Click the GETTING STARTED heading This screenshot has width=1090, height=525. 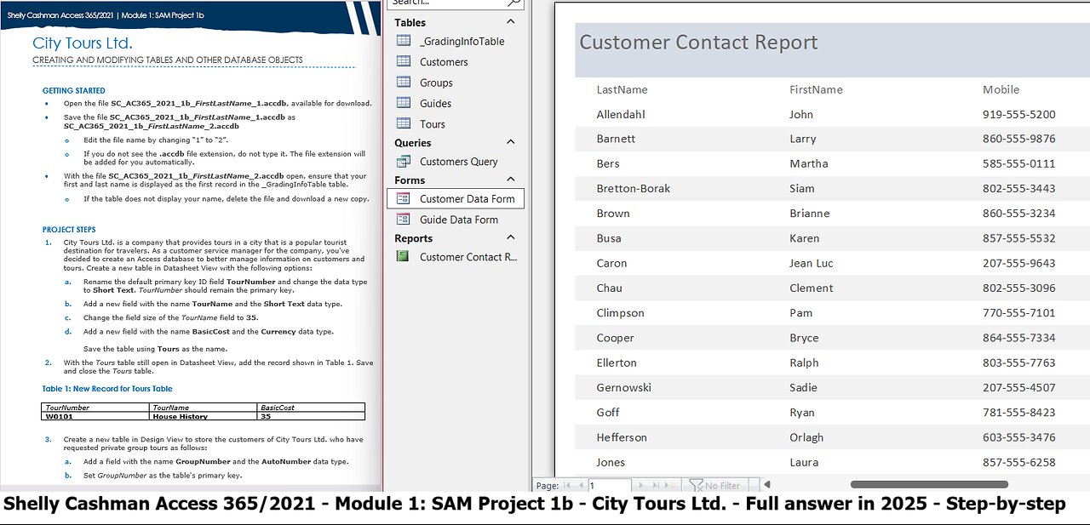coord(74,90)
